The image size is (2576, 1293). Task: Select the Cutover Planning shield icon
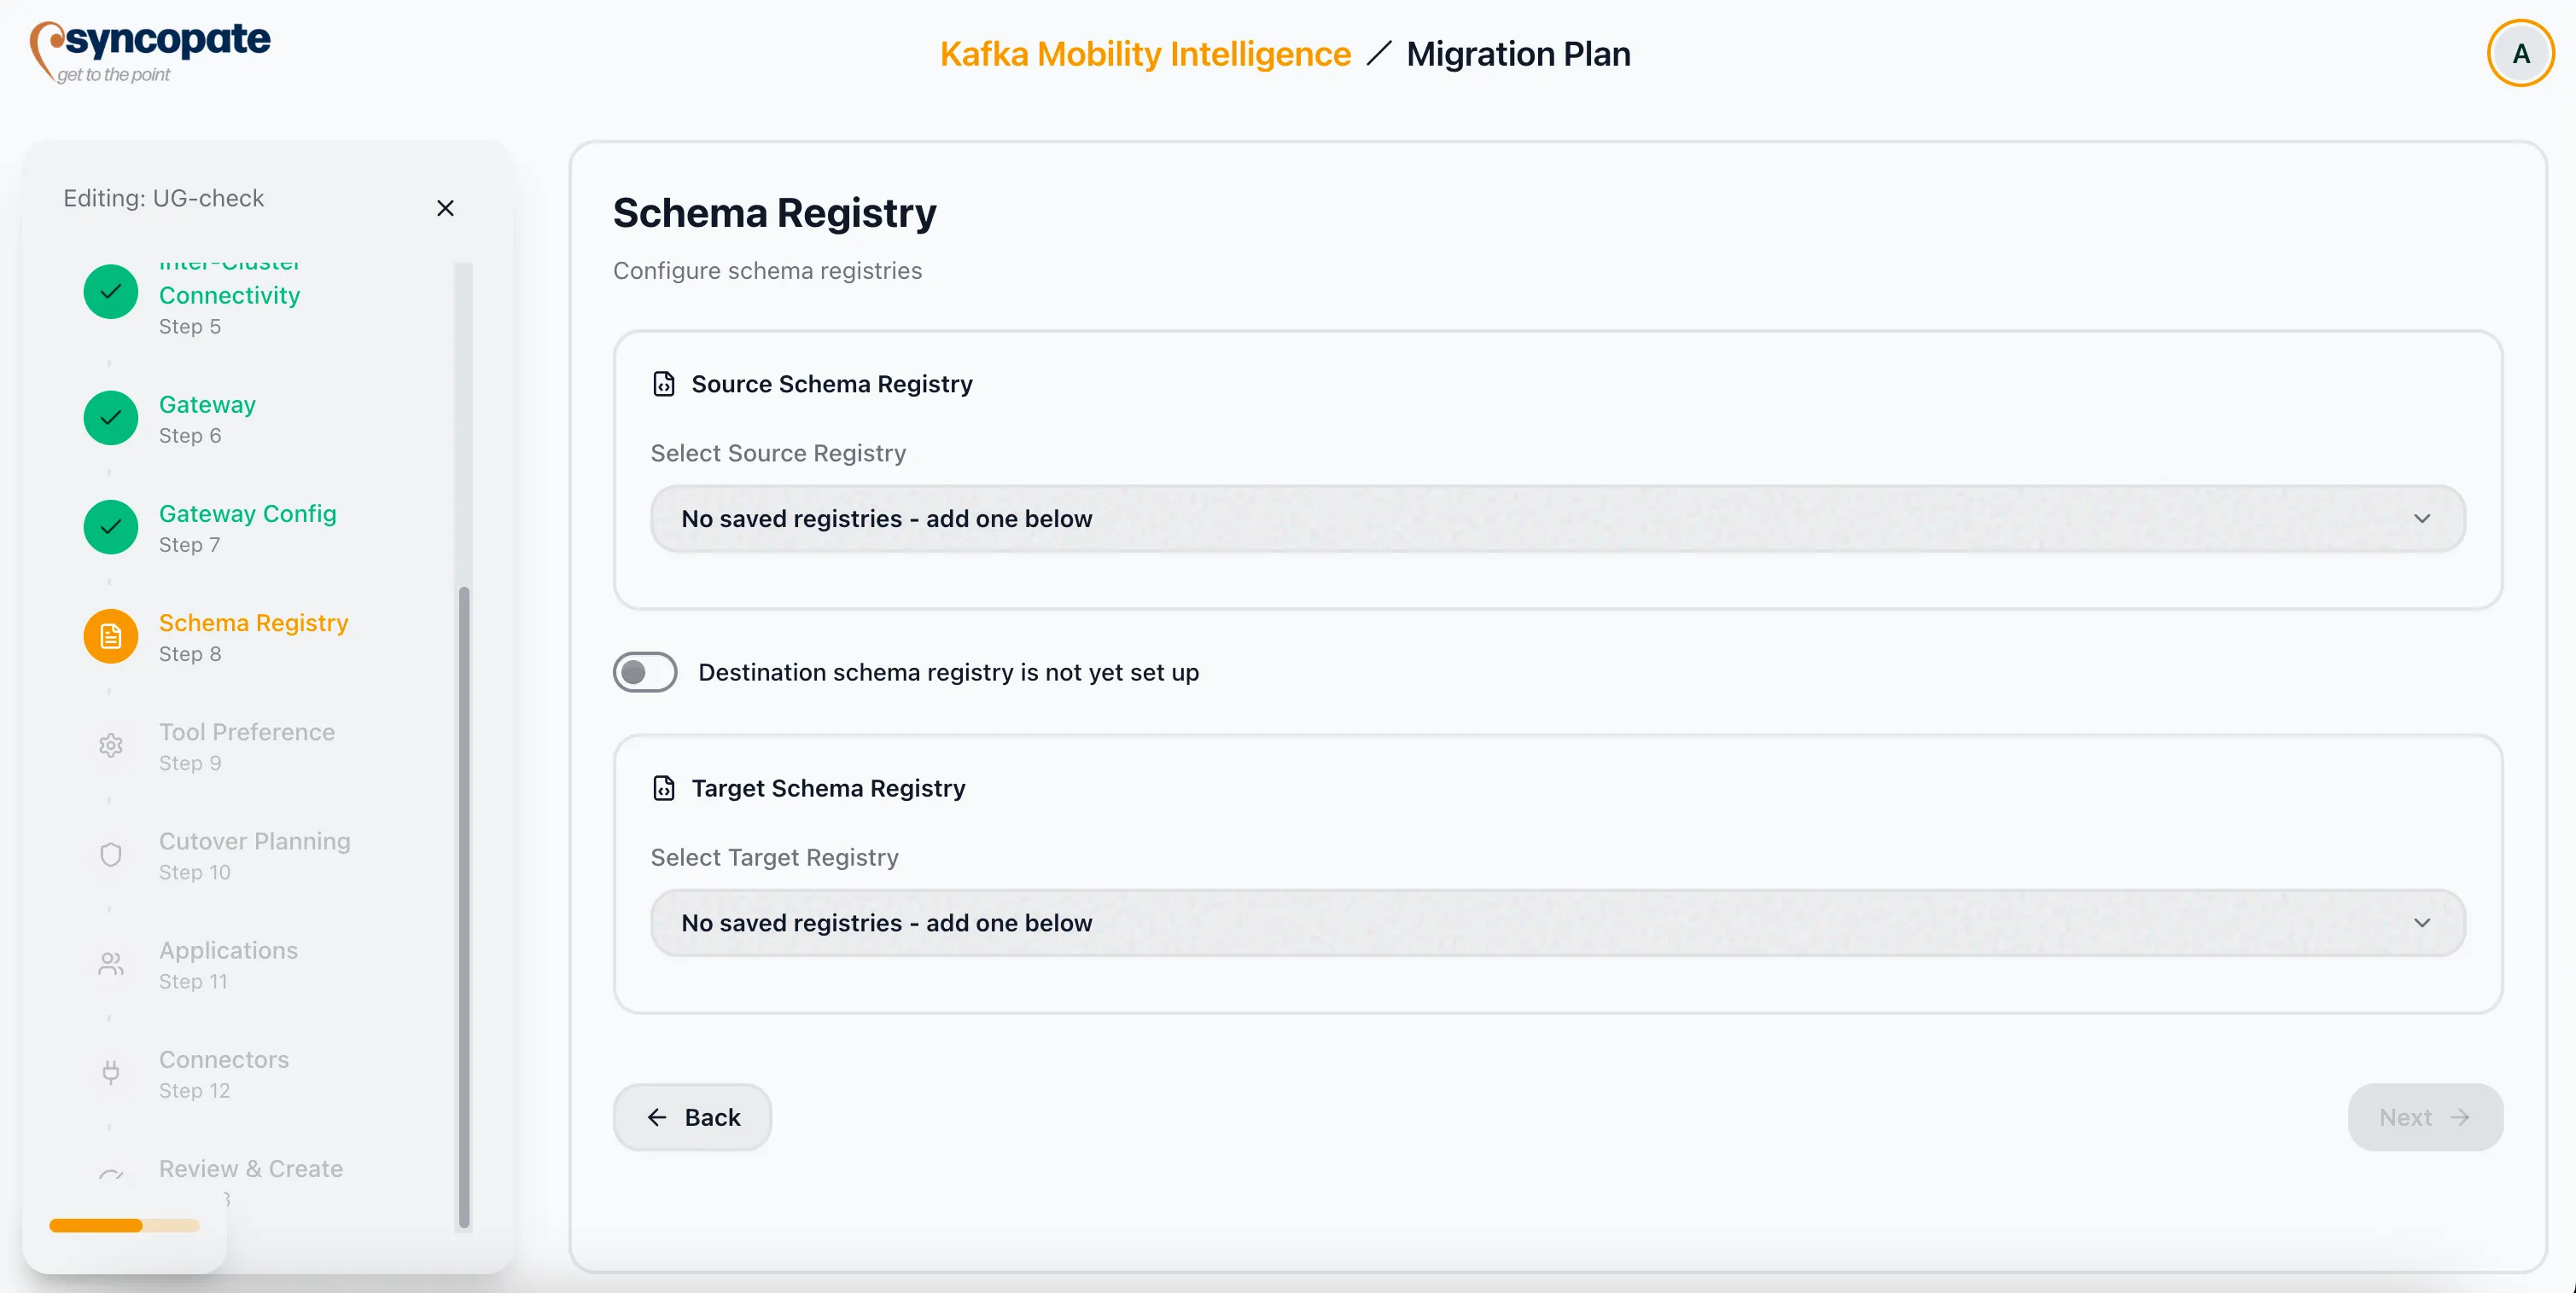click(110, 855)
